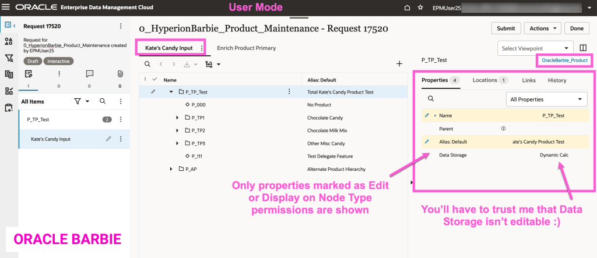Image resolution: width=597 pixels, height=258 pixels.
Task: Switch to the Locations tab
Action: pos(490,80)
